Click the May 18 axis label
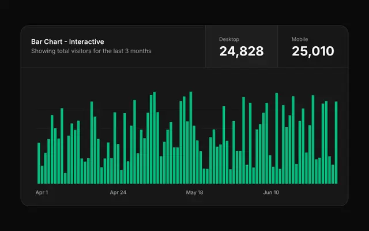Viewport: 369px width, 231px height. pyautogui.click(x=194, y=192)
